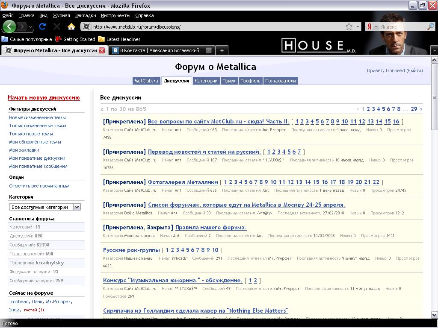
Task: Open the Правила нашего форума thread
Action: 210,227
